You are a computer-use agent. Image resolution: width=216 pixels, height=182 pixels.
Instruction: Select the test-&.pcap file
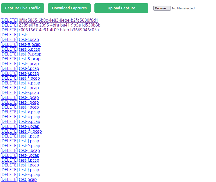30,59
